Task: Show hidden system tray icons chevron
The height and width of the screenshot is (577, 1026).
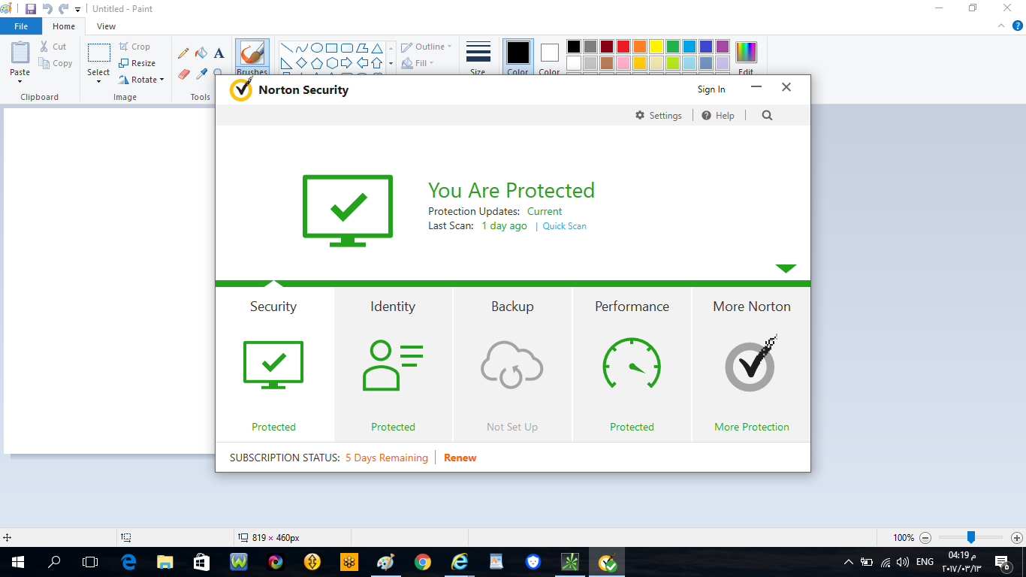Action: pos(848,562)
